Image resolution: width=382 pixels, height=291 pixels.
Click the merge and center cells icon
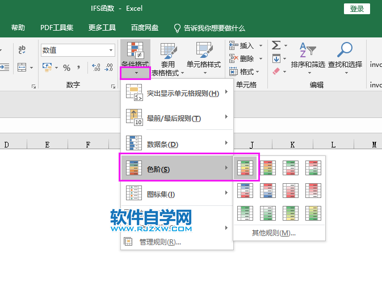(x=22, y=68)
